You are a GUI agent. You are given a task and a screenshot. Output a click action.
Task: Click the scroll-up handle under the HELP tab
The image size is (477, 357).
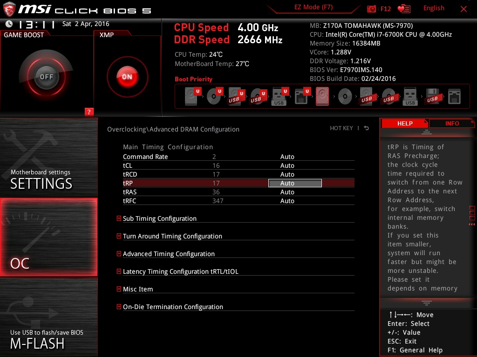427,132
